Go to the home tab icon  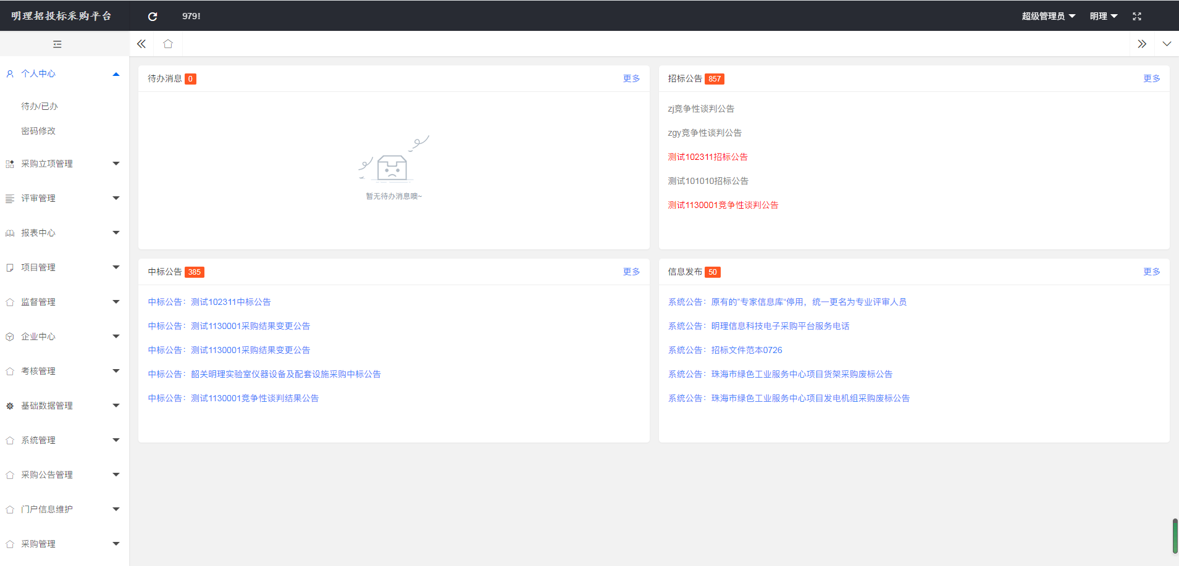click(x=168, y=44)
